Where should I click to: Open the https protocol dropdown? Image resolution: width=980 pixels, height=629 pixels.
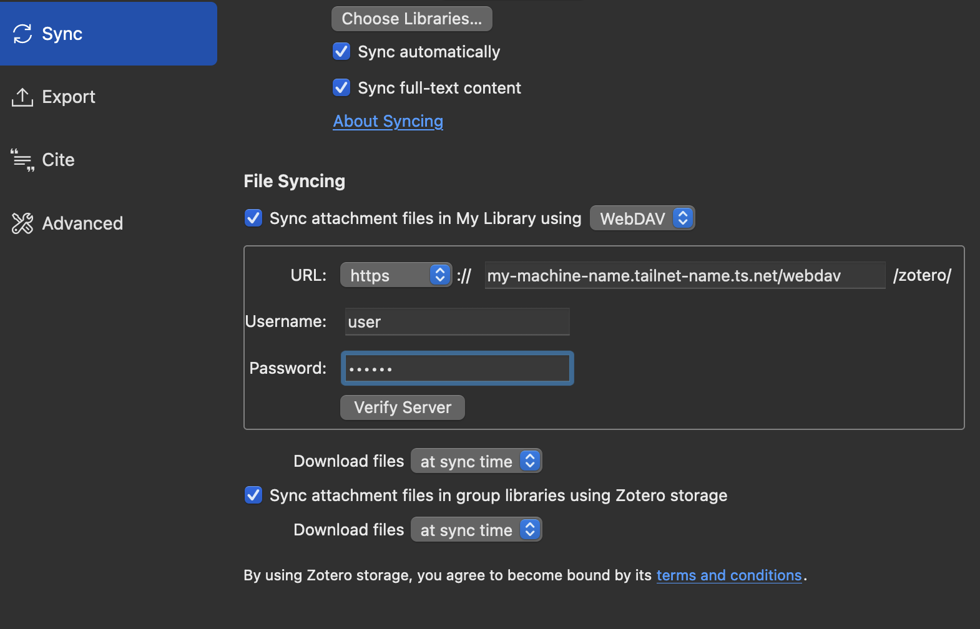click(396, 275)
